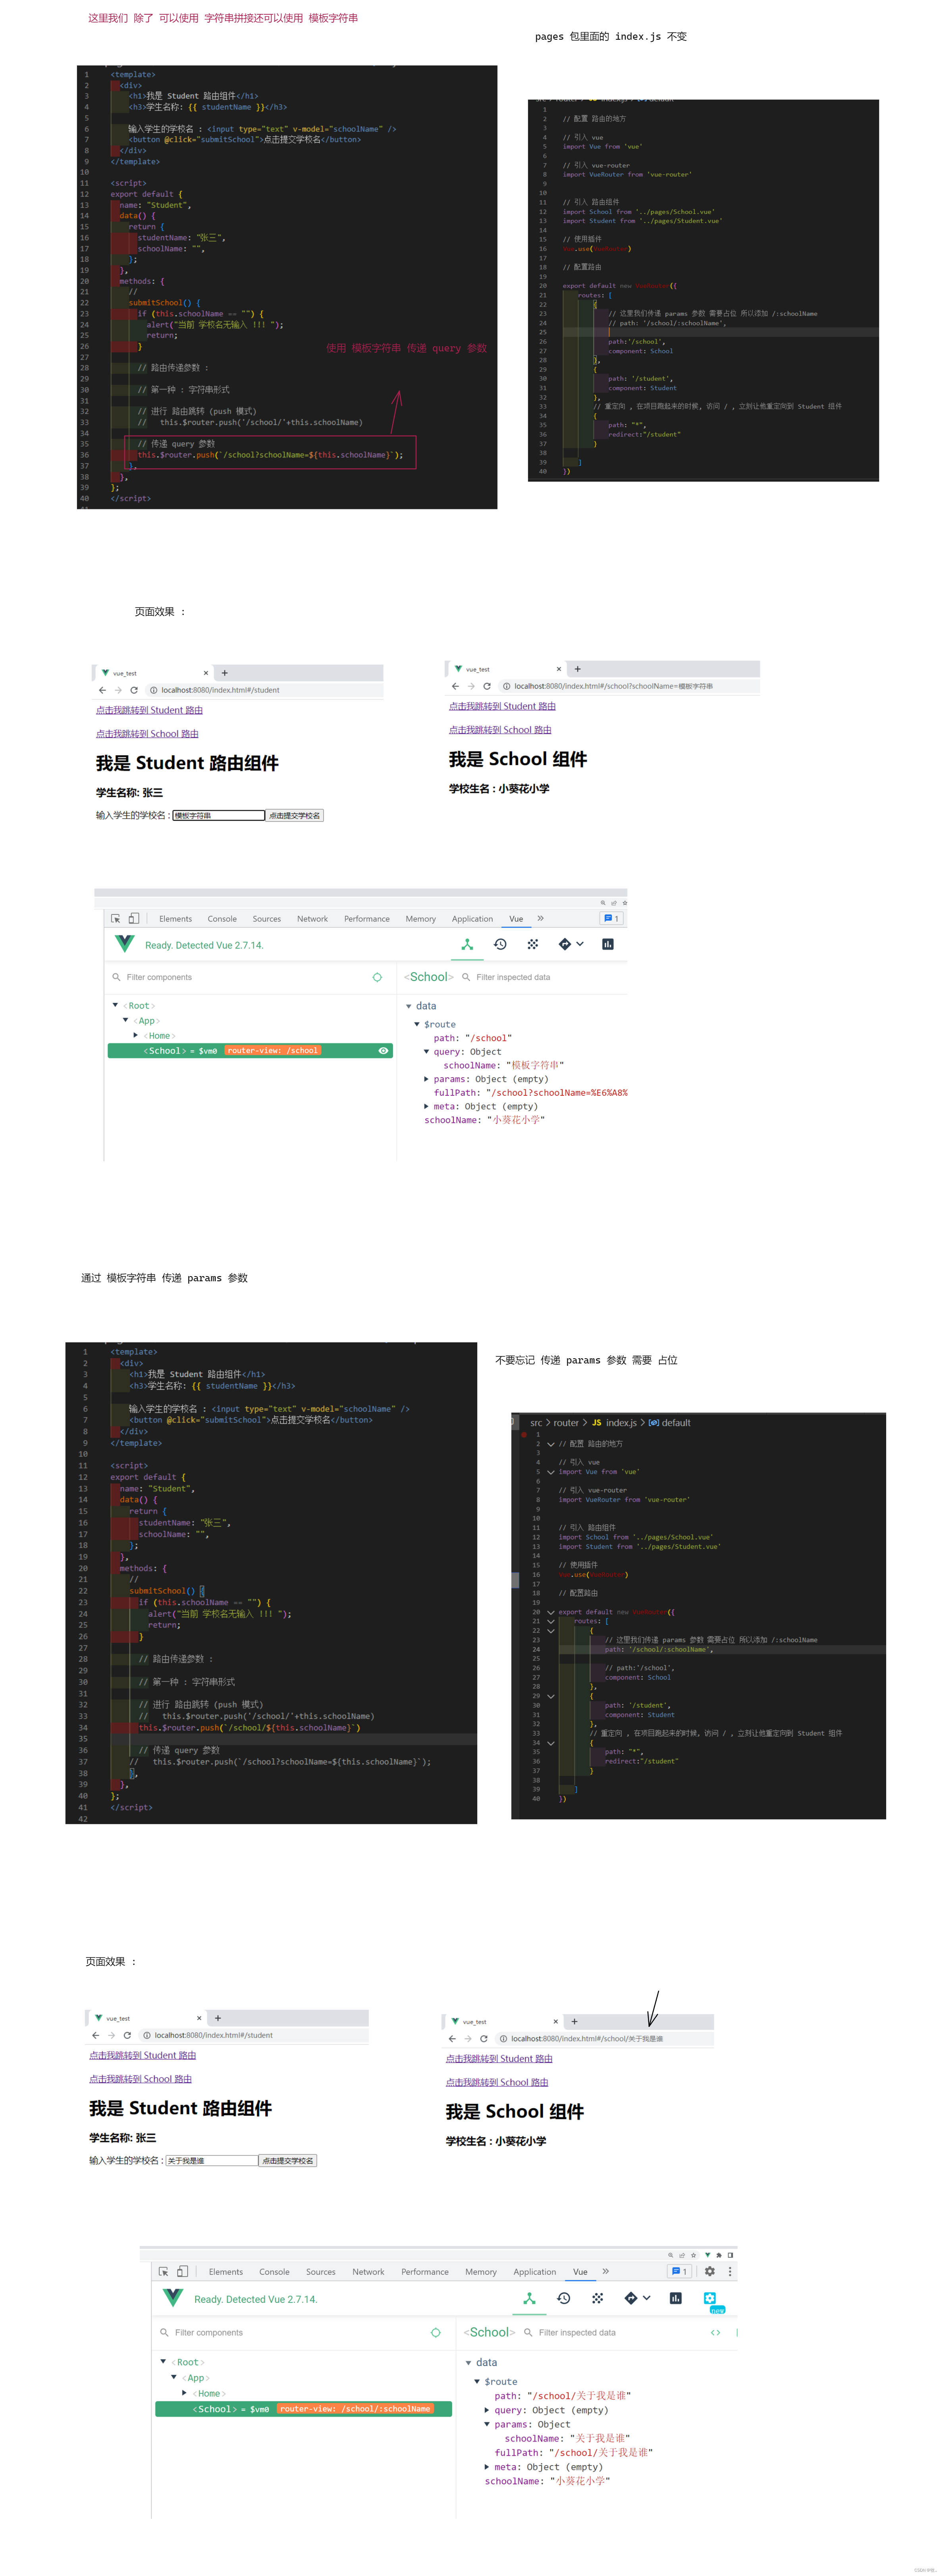Open the kebab menu in lower DevTools

tap(730, 2272)
